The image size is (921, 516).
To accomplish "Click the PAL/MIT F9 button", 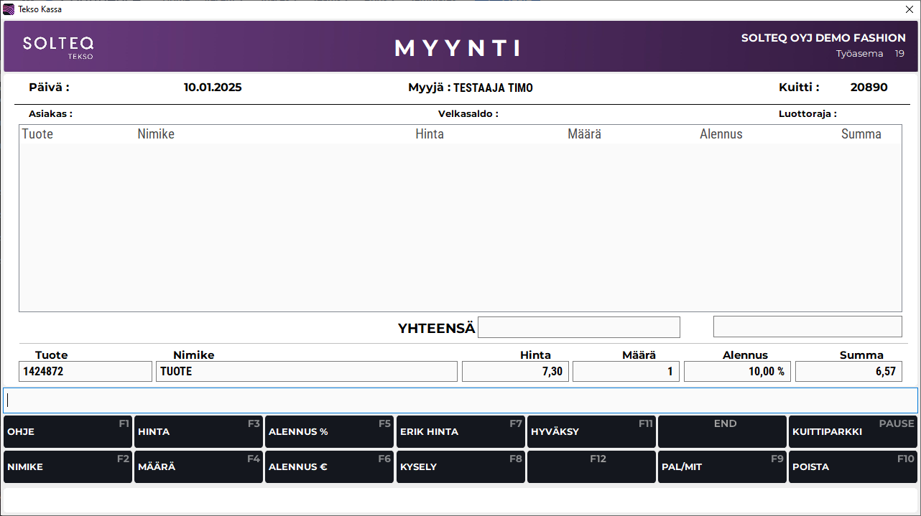I will point(722,466).
